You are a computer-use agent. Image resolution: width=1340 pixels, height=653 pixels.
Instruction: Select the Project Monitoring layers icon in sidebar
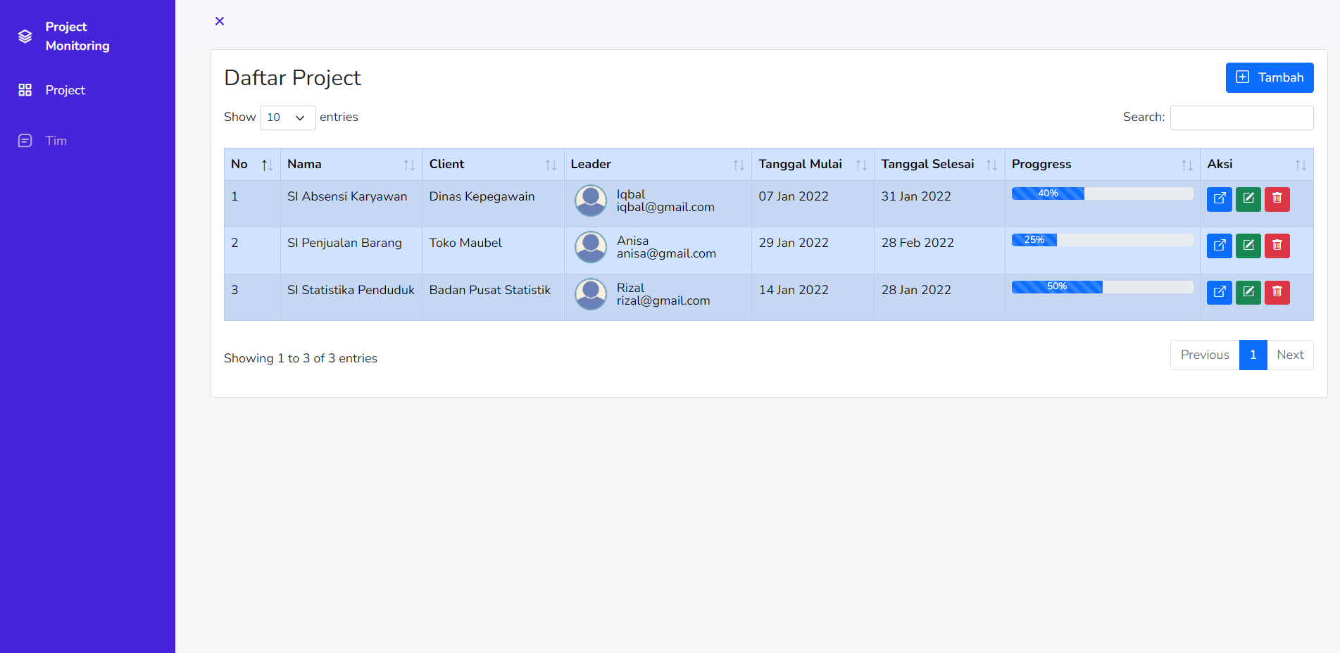tap(25, 36)
